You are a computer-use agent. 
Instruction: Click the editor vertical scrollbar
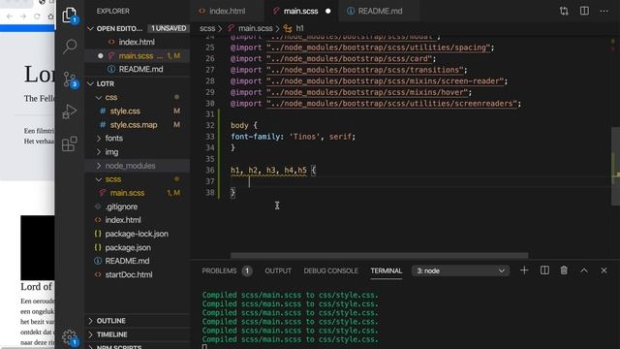click(x=616, y=166)
